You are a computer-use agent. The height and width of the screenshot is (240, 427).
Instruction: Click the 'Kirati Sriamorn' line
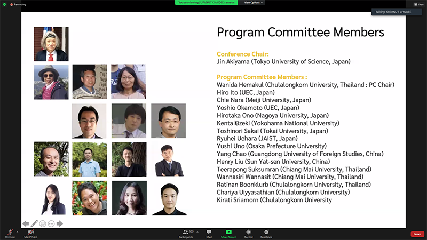[x=274, y=200]
